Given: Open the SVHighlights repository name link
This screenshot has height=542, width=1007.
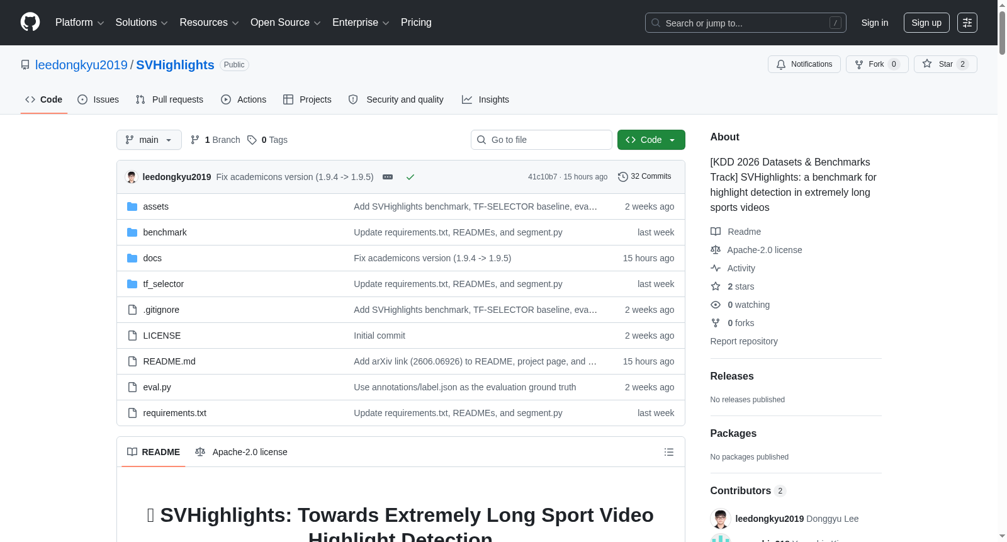Looking at the screenshot, I should (x=175, y=65).
